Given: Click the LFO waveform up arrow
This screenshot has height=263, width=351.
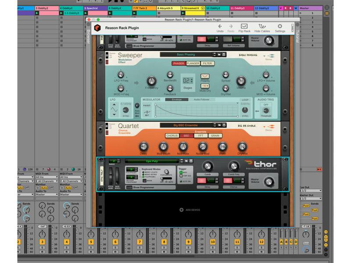Looking at the screenshot, I should click(114, 104).
